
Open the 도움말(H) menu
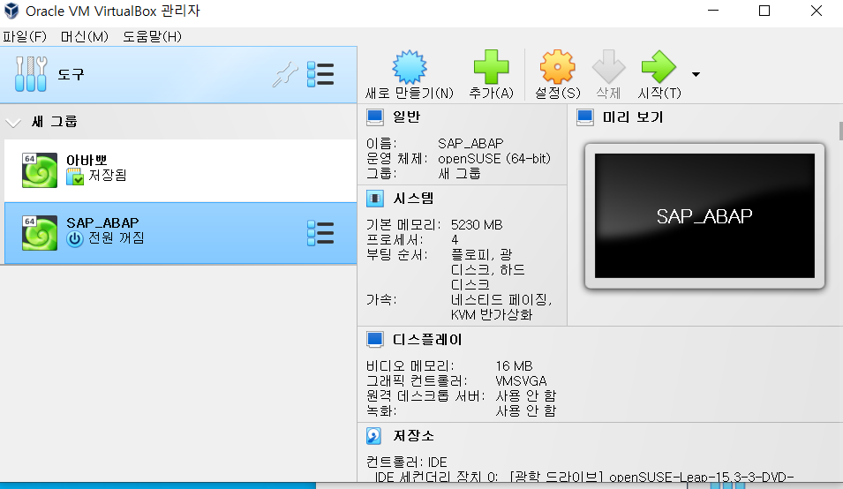click(x=152, y=36)
